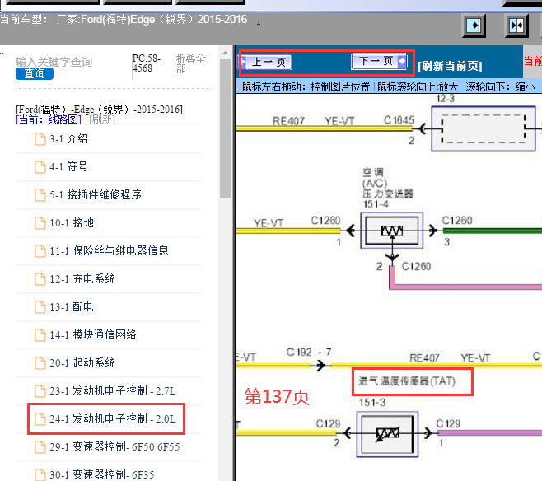The height and width of the screenshot is (481, 542).
Task: Click page icon beside 23-1 发动机电子控制 - 2.7L
Action: pyautogui.click(x=40, y=391)
